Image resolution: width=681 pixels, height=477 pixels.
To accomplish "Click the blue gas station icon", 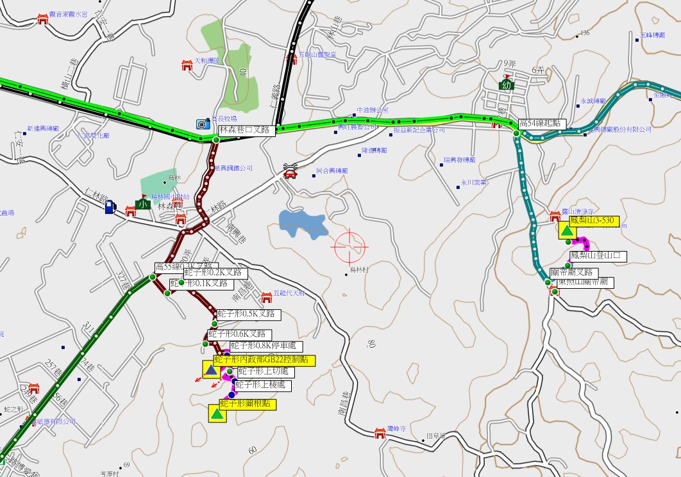I will pos(111,206).
